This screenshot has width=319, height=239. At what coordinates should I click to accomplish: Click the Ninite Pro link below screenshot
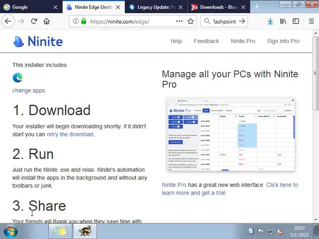[x=174, y=185]
